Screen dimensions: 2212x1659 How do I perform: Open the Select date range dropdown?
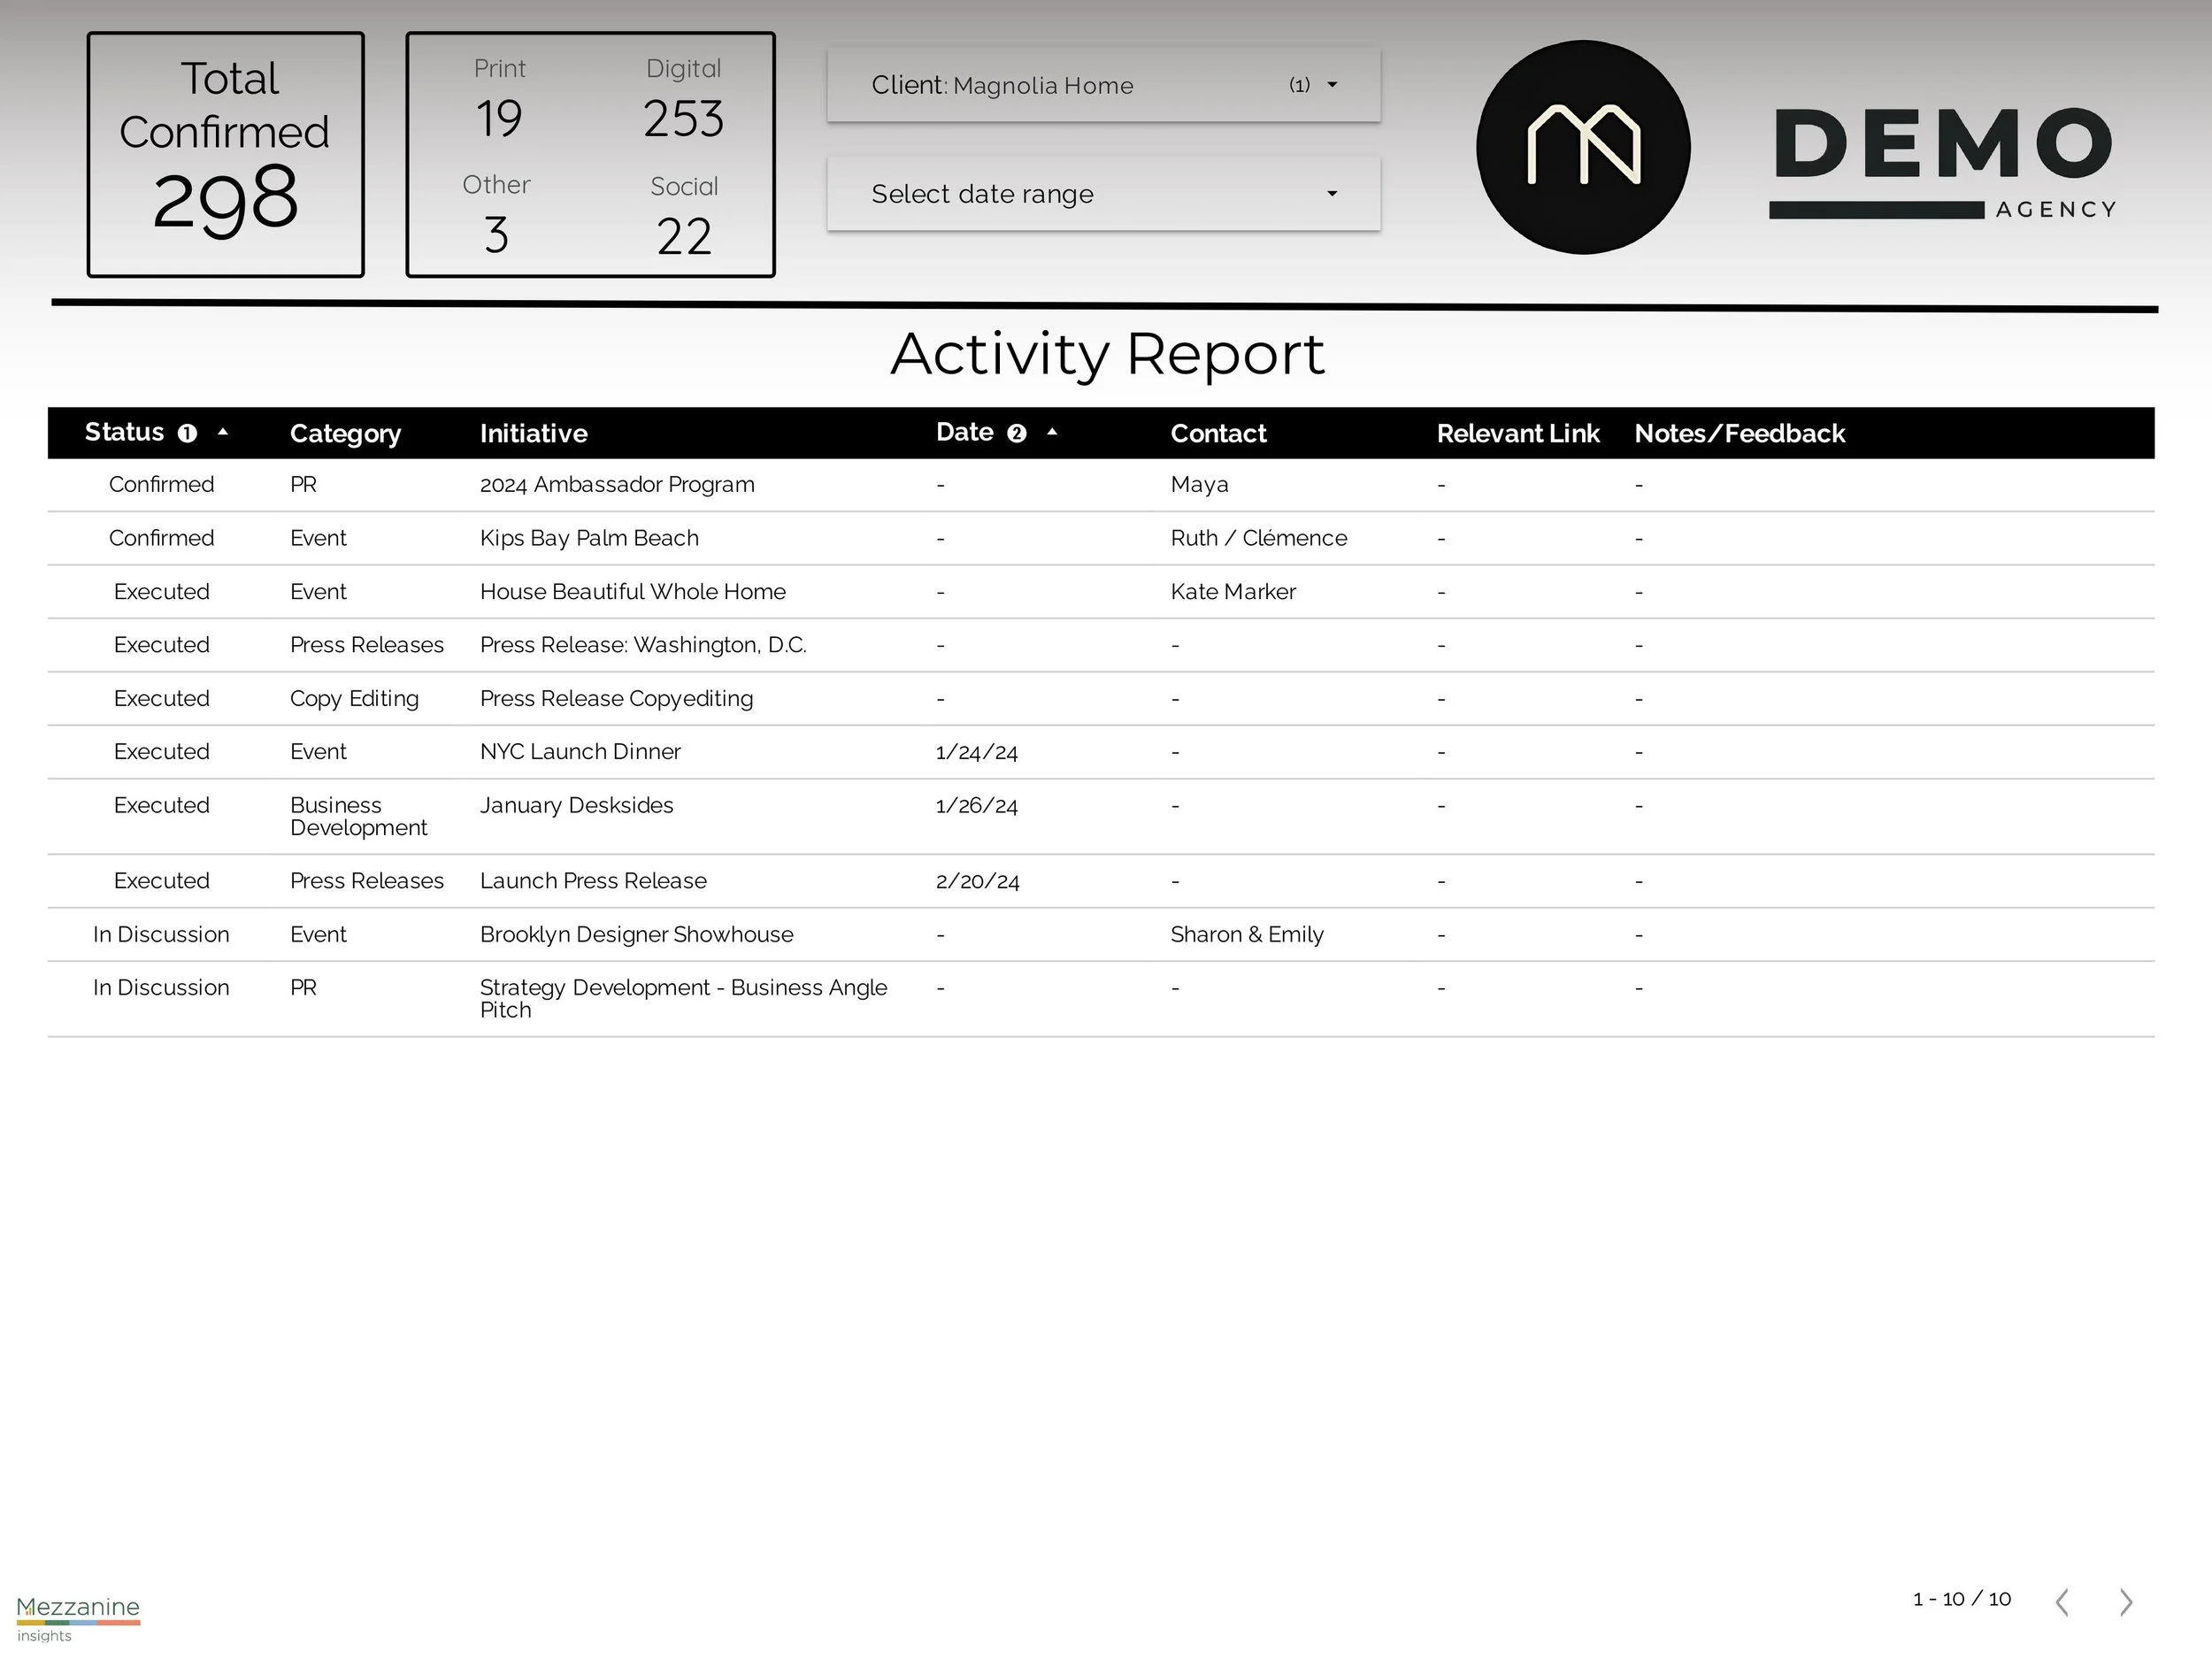(1103, 193)
